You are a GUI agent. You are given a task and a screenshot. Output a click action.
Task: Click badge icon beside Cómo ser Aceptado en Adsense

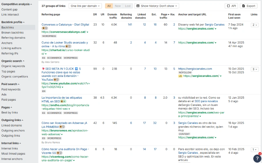click(62, 127)
